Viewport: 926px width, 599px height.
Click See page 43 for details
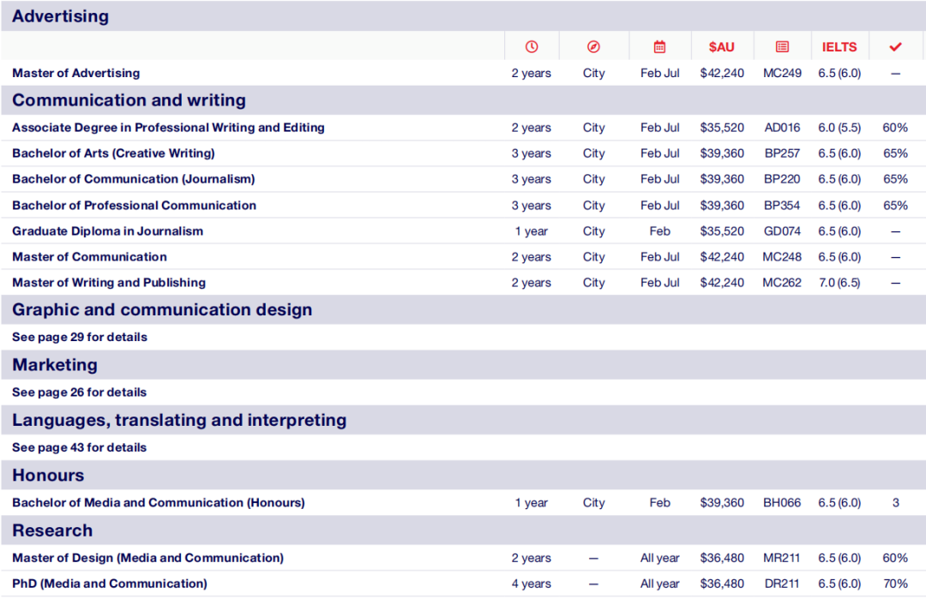79,447
